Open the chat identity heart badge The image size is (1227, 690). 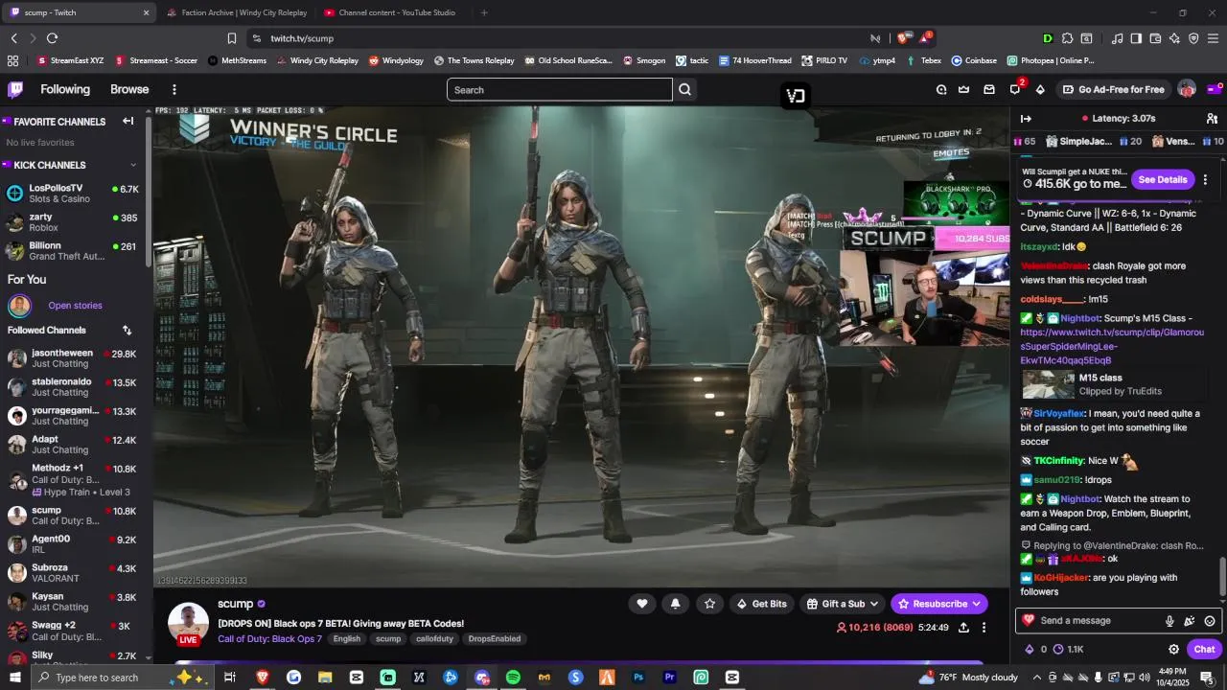(1029, 620)
